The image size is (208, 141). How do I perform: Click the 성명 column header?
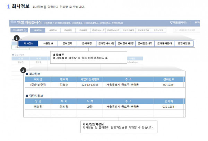pyautogui.click(x=38, y=101)
